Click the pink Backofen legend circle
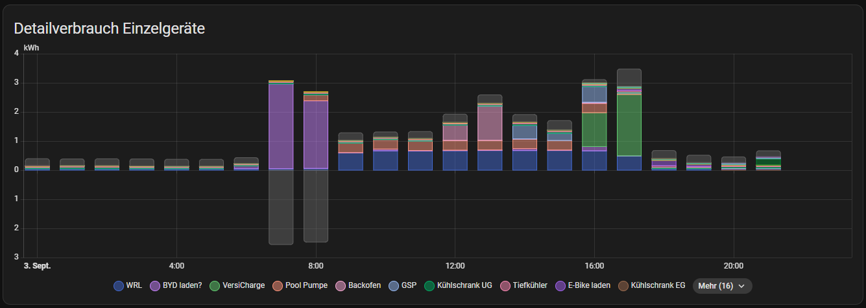Viewport: 866px width, 308px height. tap(341, 285)
